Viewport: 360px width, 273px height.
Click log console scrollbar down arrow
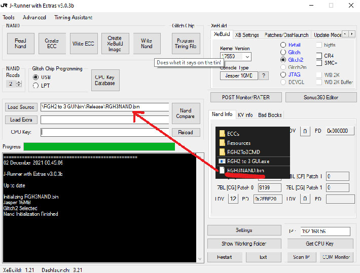click(200, 259)
